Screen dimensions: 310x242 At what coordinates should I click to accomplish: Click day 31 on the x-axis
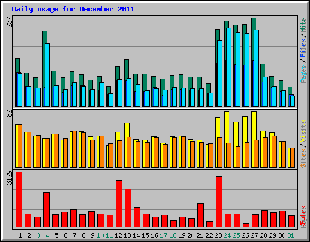pyautogui.click(x=291, y=235)
